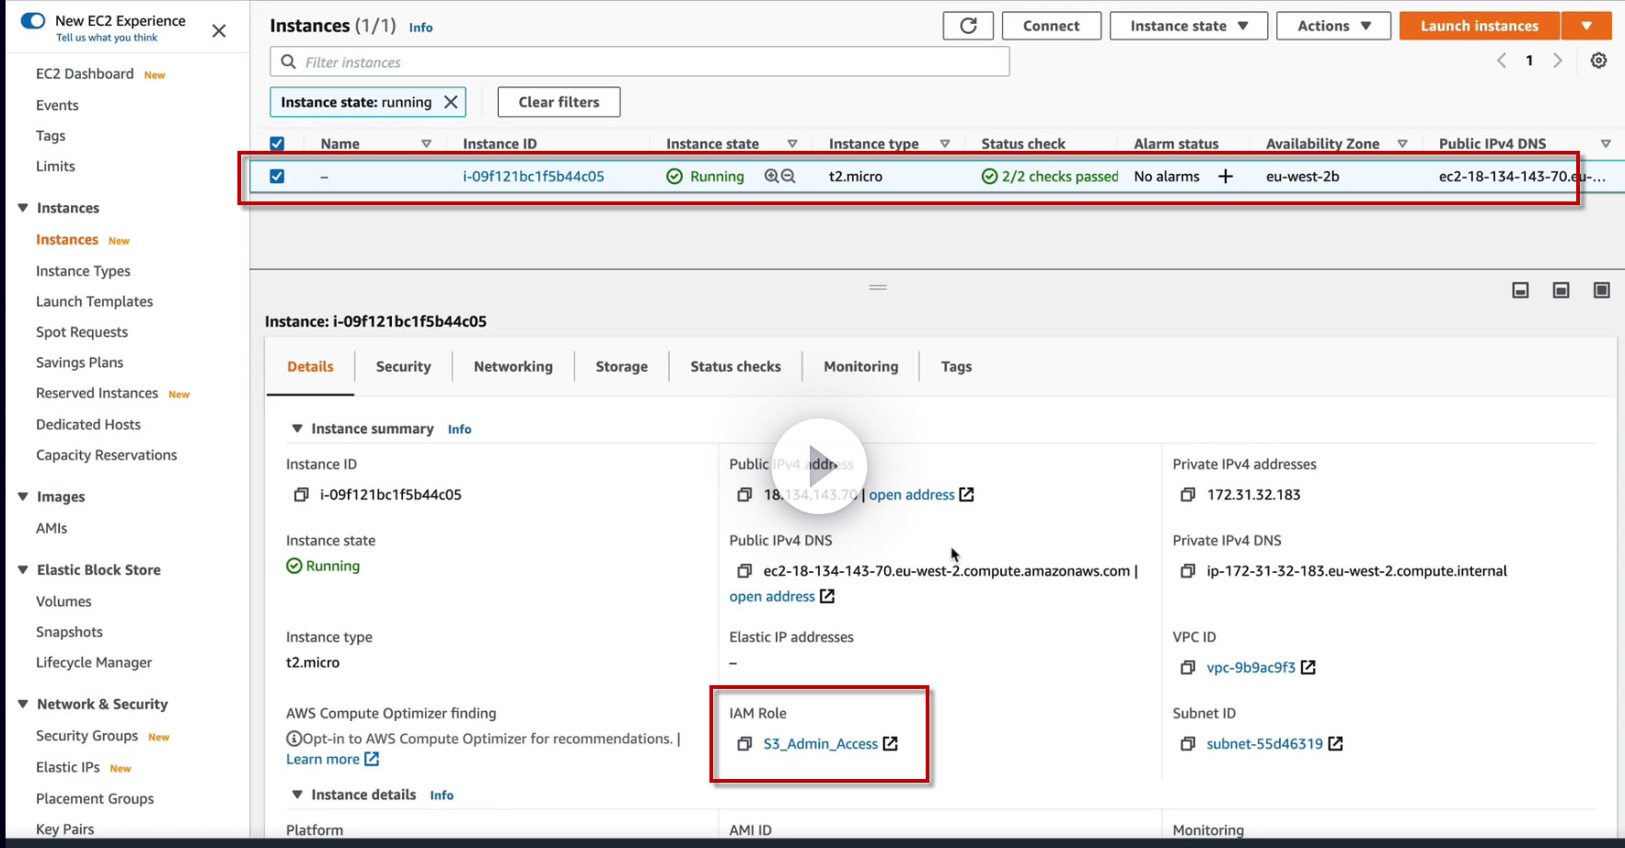Click the Filter instances search field

point(640,62)
